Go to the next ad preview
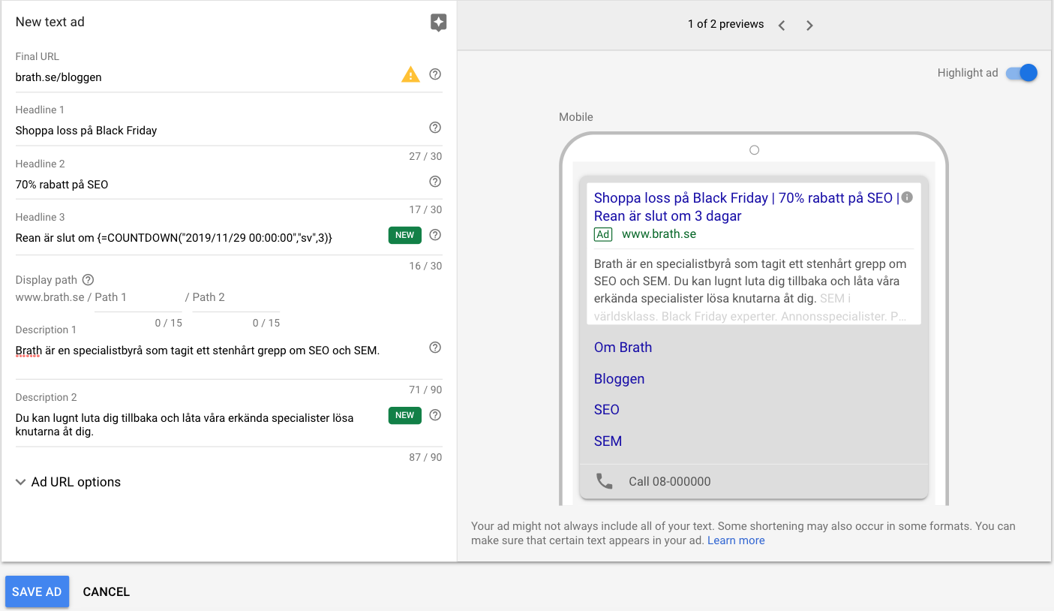 809,25
